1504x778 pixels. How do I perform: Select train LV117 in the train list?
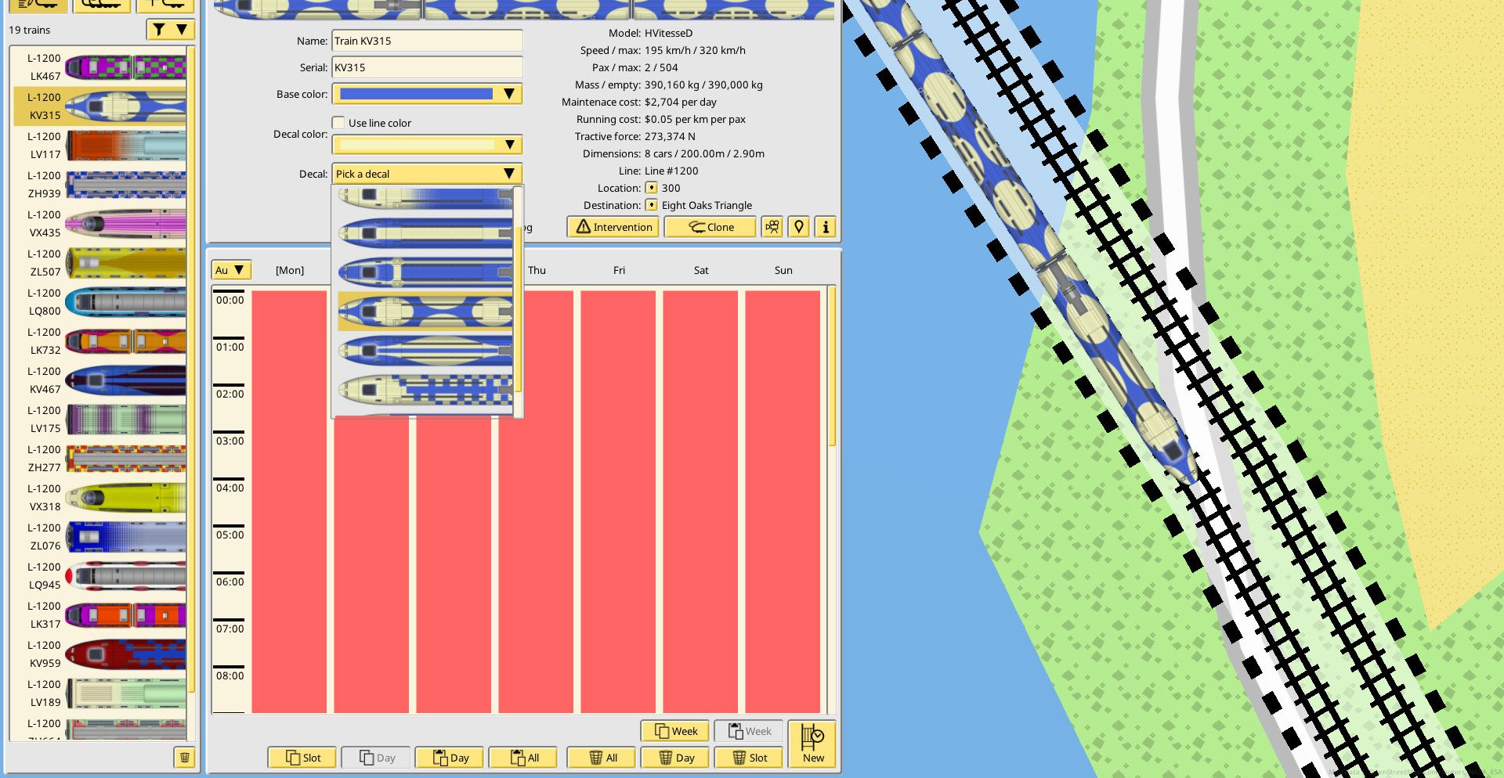[100, 146]
